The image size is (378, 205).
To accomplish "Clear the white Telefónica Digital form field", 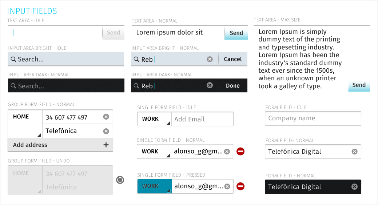I will (354, 152).
